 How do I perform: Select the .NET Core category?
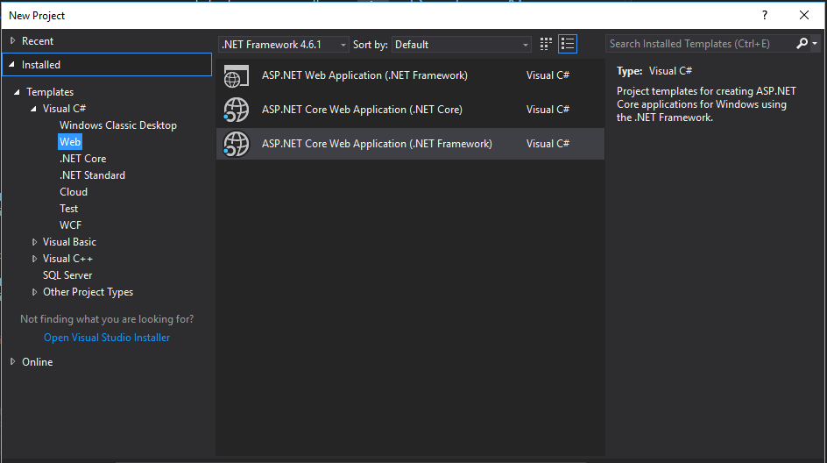tap(83, 159)
